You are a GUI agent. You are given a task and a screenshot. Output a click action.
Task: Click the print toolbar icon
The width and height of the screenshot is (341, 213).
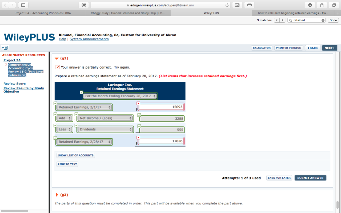coord(249,5)
